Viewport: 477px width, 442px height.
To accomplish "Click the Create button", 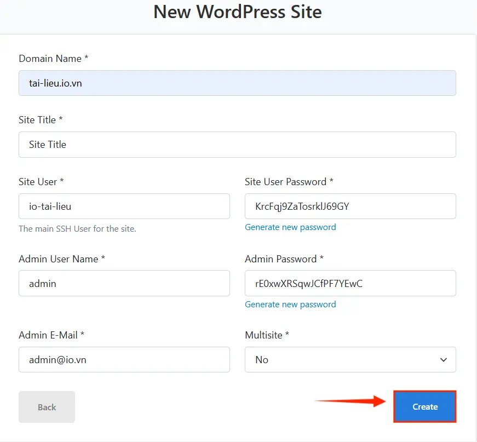I will click(424, 406).
